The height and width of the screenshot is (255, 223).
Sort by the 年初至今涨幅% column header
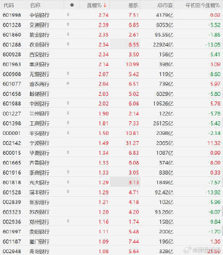tap(203, 6)
